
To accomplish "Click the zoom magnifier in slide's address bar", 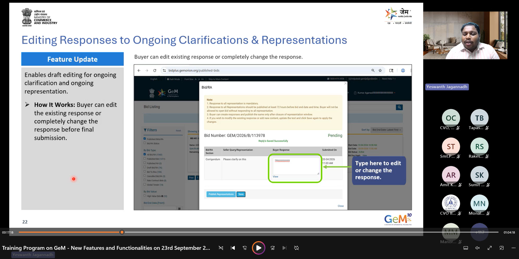I will (373, 71).
